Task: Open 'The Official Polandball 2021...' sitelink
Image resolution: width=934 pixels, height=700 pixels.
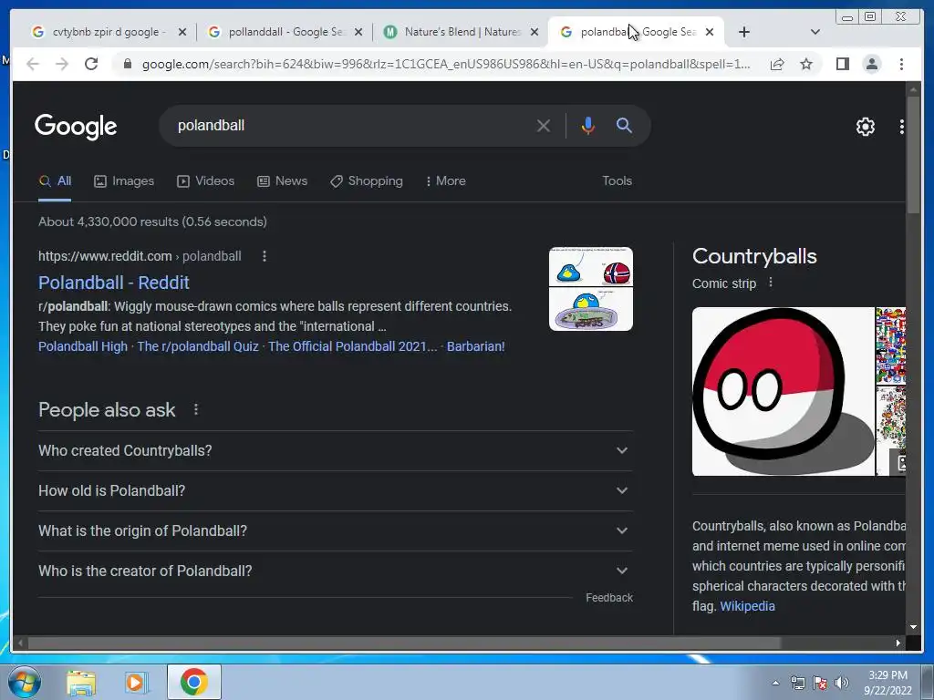Action: (x=353, y=346)
